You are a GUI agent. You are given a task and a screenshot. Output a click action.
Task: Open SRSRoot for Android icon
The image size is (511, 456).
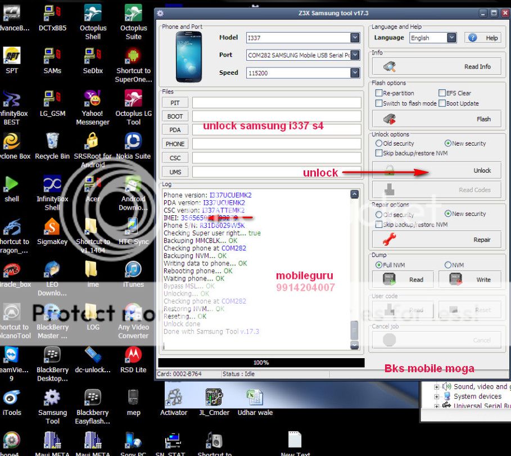[x=93, y=150]
